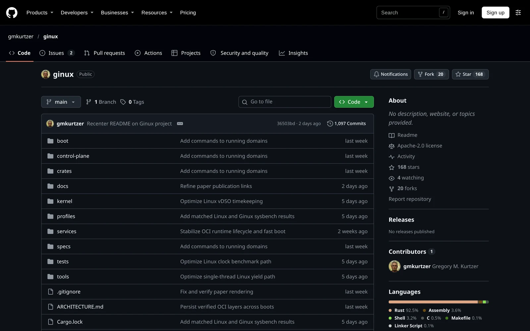530x331 pixels.
Task: Click the pulse icon next to Activity
Action: click(x=392, y=157)
